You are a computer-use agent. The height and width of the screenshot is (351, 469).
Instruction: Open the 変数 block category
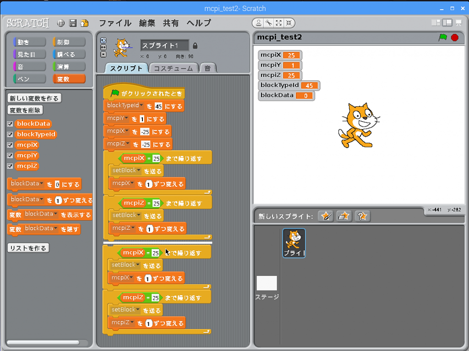pyautogui.click(x=69, y=79)
